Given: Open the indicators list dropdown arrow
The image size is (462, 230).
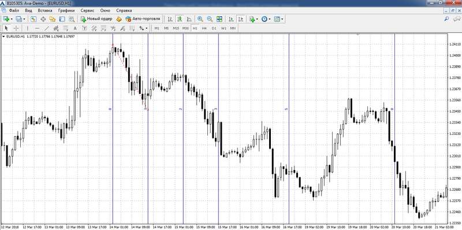Looking at the screenshot, I should coord(257,19).
